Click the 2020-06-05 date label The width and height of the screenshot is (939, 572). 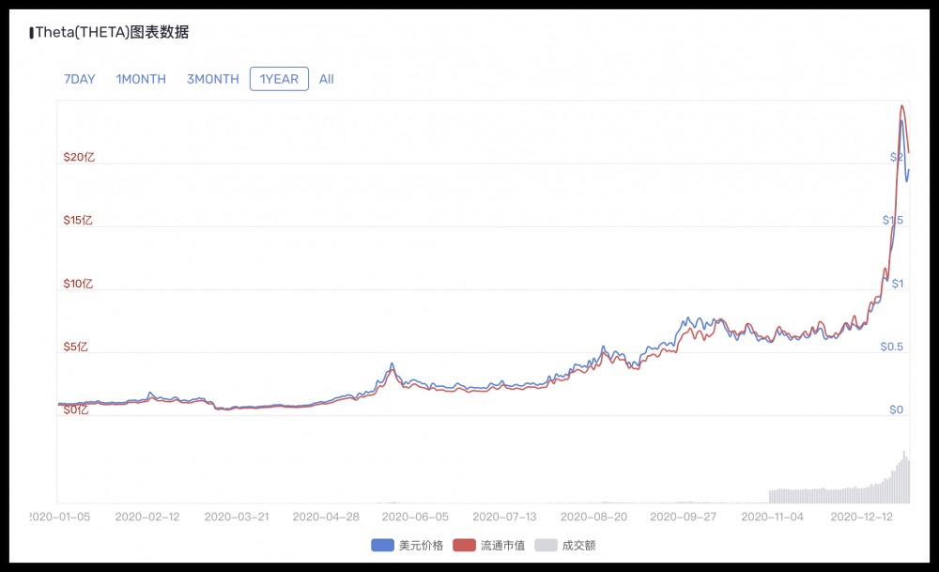tap(414, 517)
